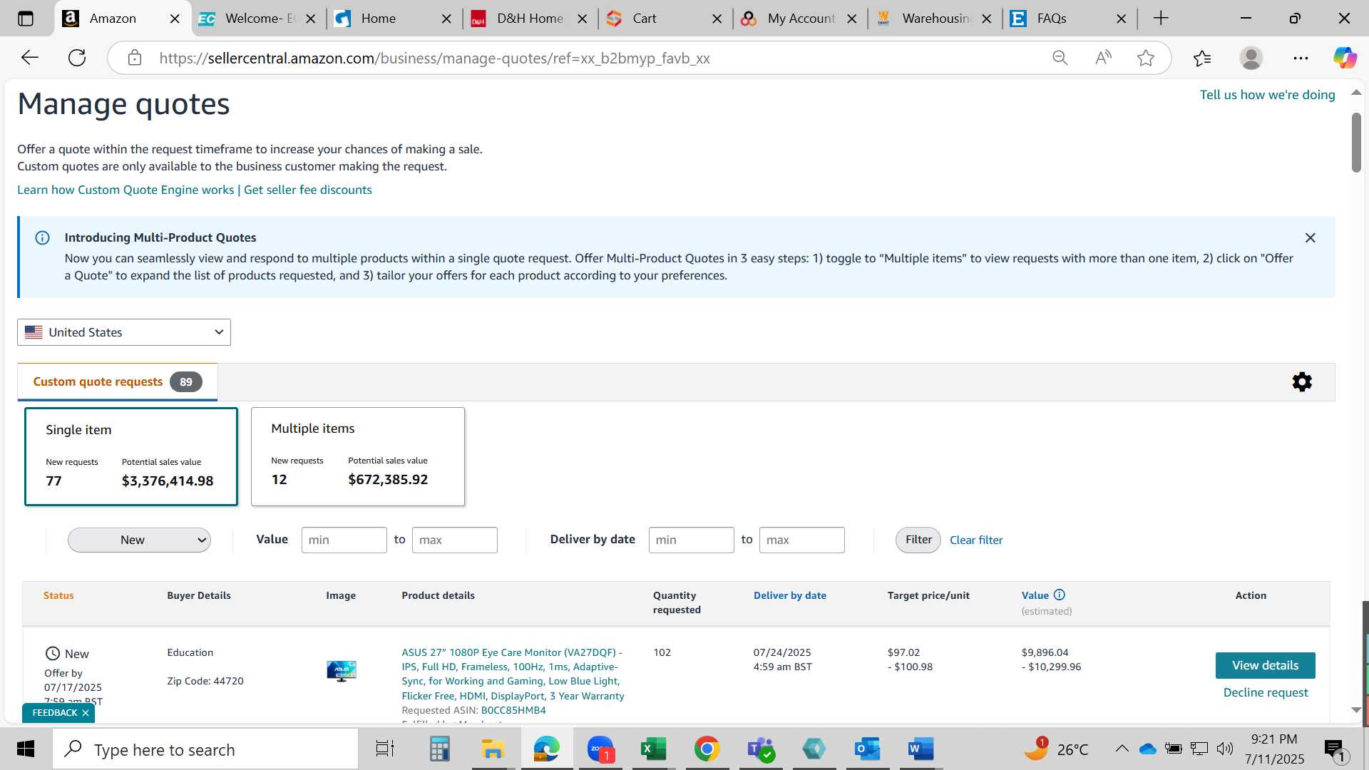Sort by Deliver by date column

click(x=790, y=595)
